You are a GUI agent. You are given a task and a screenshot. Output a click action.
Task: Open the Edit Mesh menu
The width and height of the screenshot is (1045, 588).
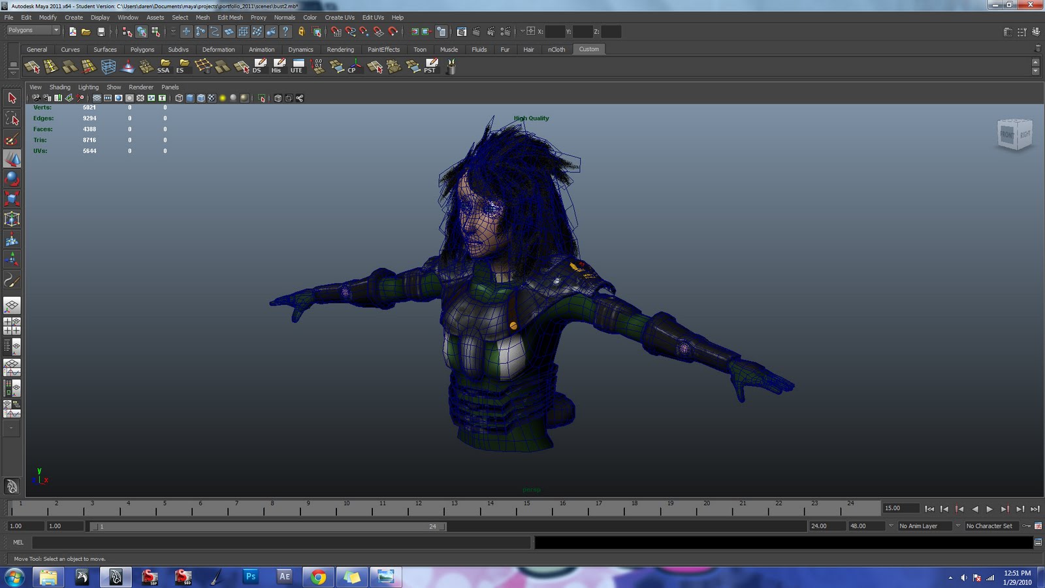pos(230,18)
